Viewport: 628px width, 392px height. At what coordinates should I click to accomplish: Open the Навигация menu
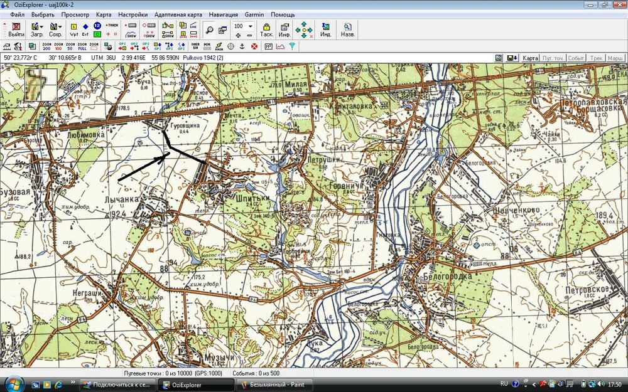pyautogui.click(x=223, y=14)
